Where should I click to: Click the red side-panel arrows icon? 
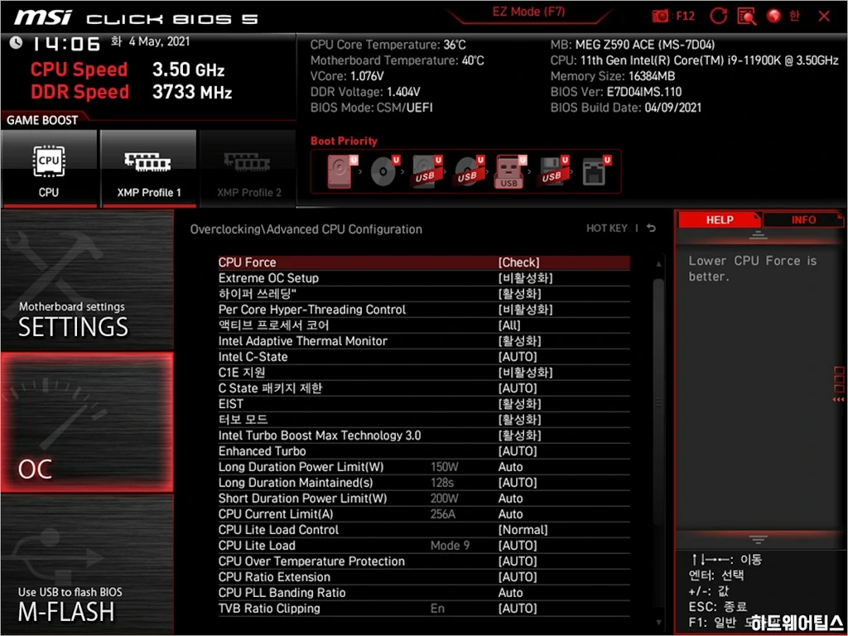coord(838,400)
